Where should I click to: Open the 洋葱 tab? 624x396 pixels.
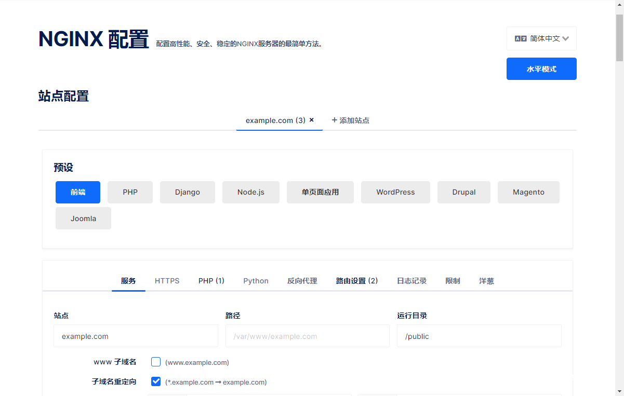point(486,281)
